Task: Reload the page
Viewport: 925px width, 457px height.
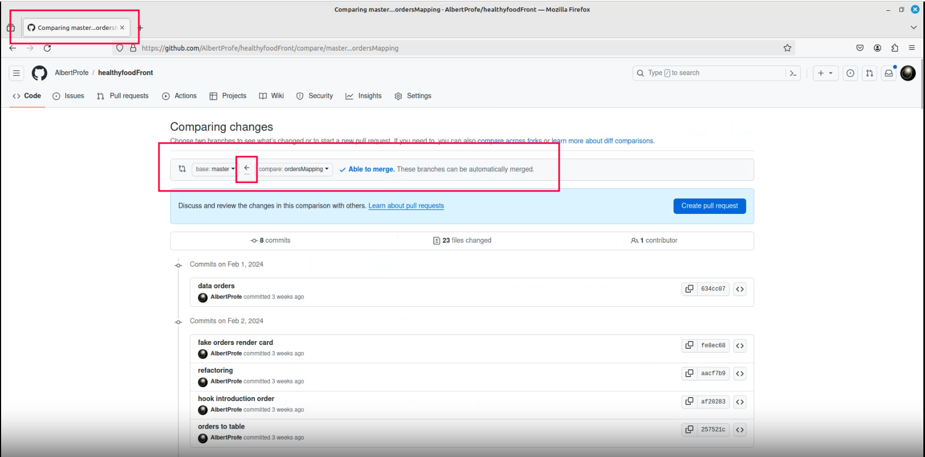Action: (x=47, y=48)
